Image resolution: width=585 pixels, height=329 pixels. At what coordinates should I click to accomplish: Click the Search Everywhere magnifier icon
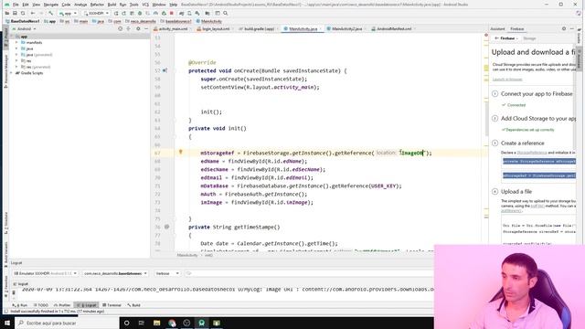pyautogui.click(x=226, y=13)
